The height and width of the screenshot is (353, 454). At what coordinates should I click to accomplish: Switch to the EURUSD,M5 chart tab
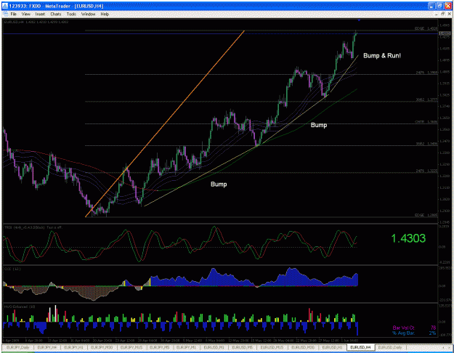(x=243, y=347)
